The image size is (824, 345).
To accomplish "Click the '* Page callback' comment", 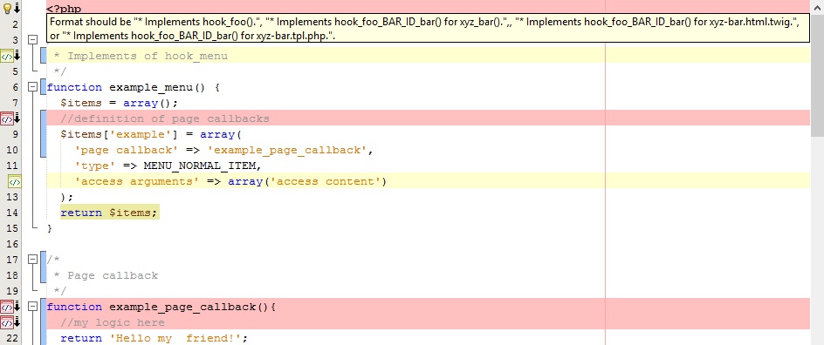I will point(106,276).
